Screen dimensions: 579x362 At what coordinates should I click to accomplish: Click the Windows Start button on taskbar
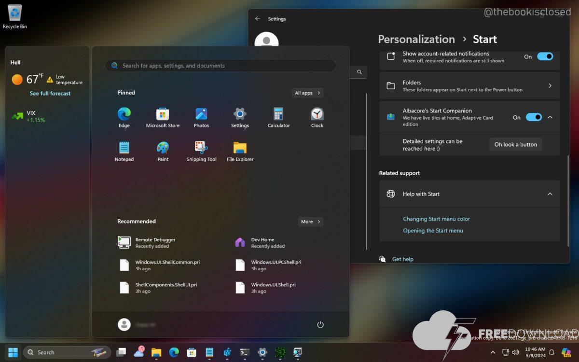(x=13, y=352)
